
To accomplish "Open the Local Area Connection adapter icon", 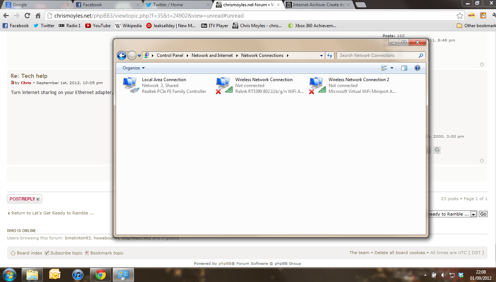I will tap(131, 85).
